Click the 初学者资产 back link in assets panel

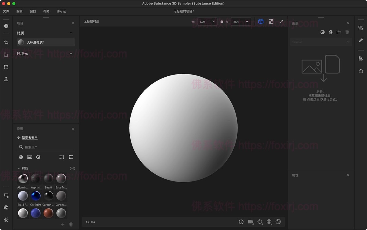click(30, 138)
